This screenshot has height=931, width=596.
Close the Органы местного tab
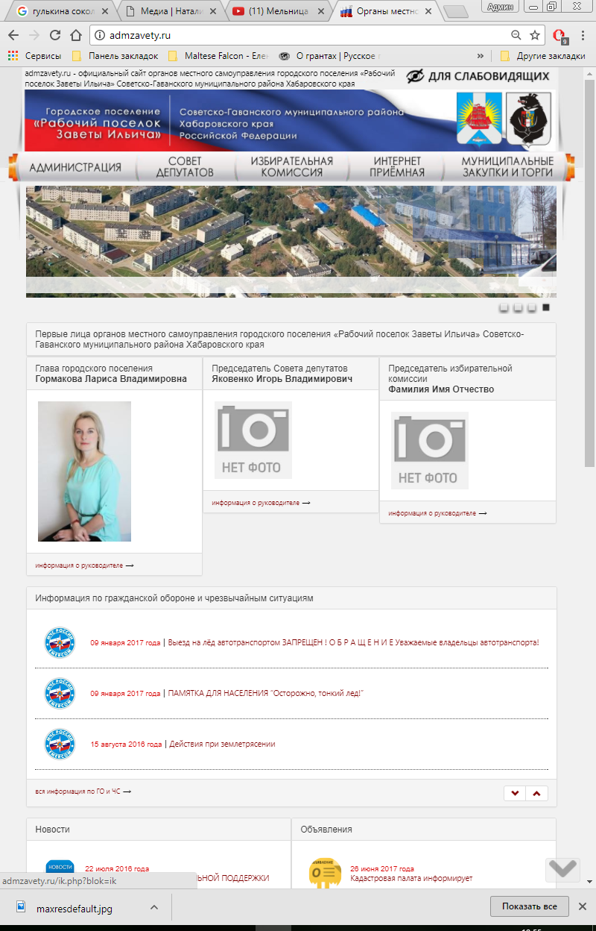point(428,11)
